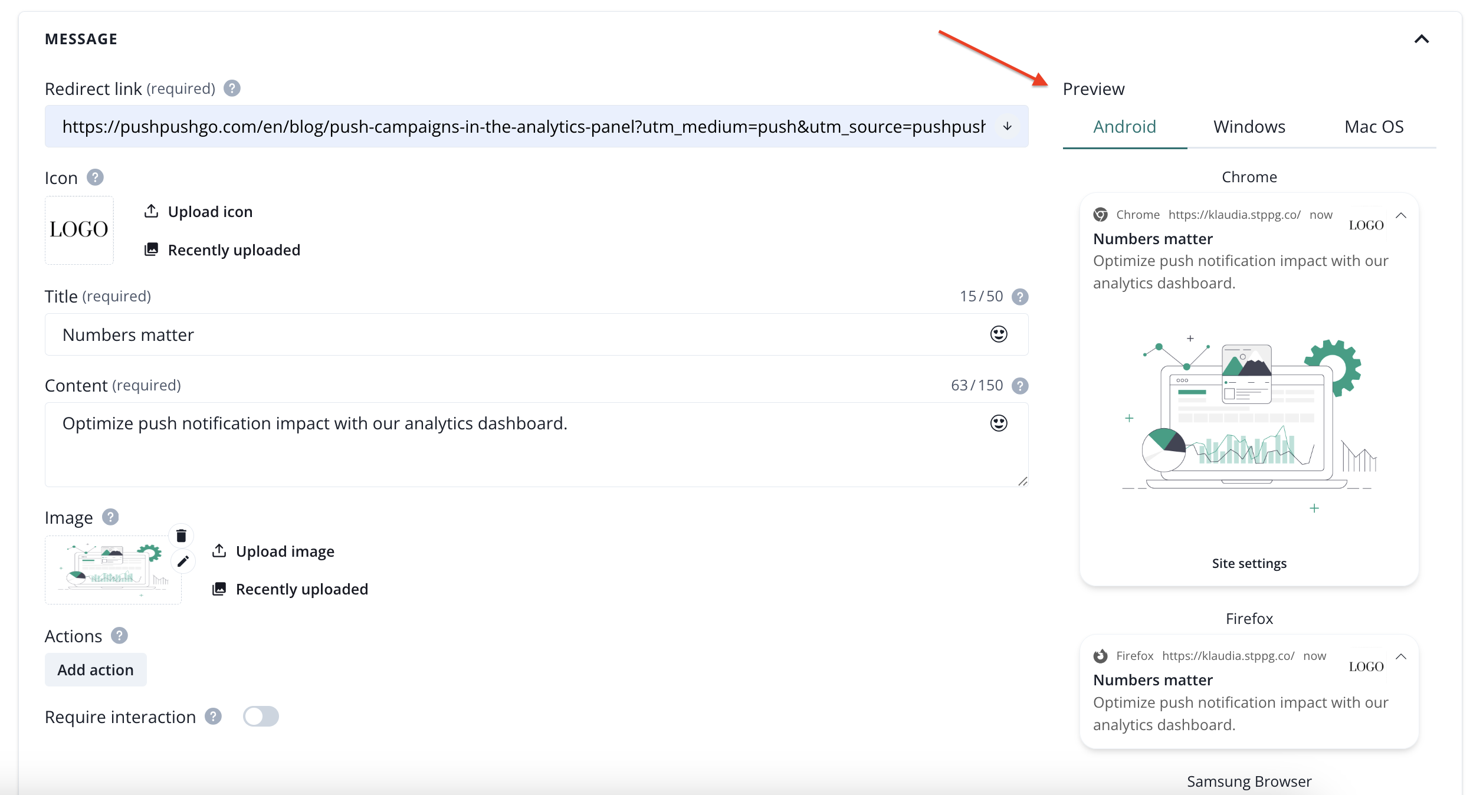Click the Add action button
This screenshot has height=795, width=1483.
96,670
